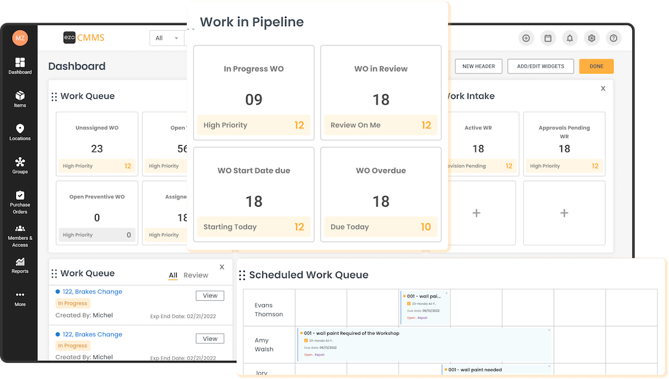Expand the More sidebar menu

20,298
